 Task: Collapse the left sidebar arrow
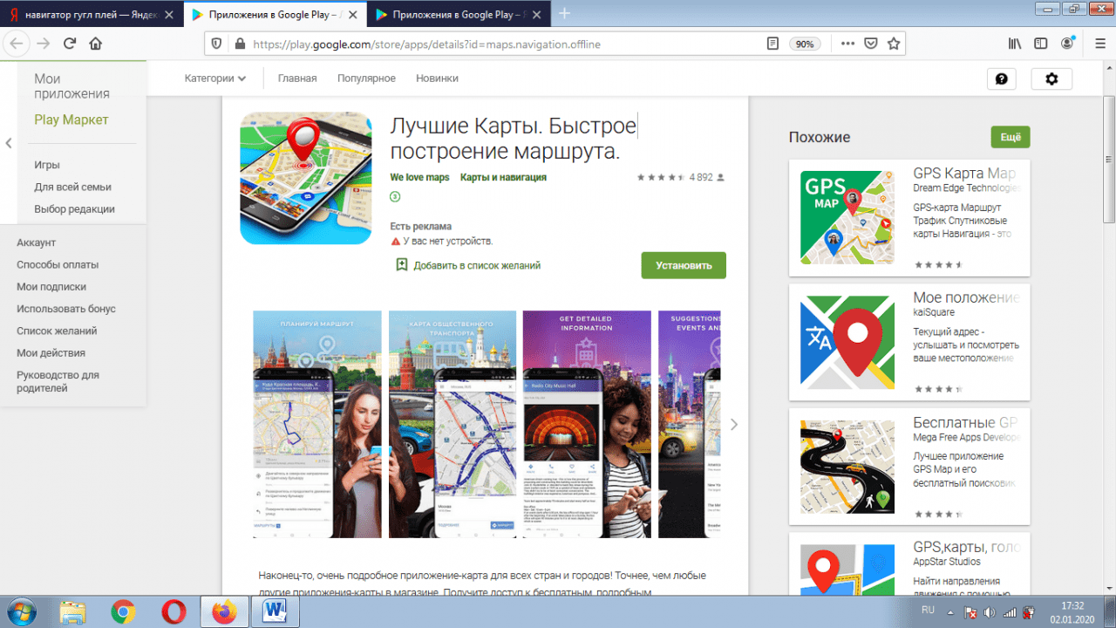[x=8, y=143]
